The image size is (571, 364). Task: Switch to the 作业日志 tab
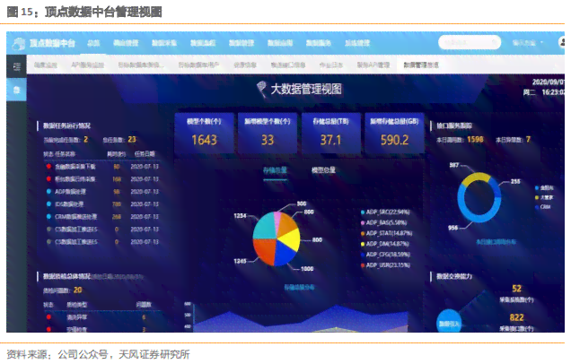(331, 65)
